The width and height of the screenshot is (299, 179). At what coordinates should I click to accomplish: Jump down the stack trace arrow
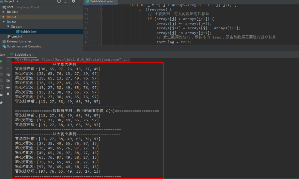pos(8,68)
